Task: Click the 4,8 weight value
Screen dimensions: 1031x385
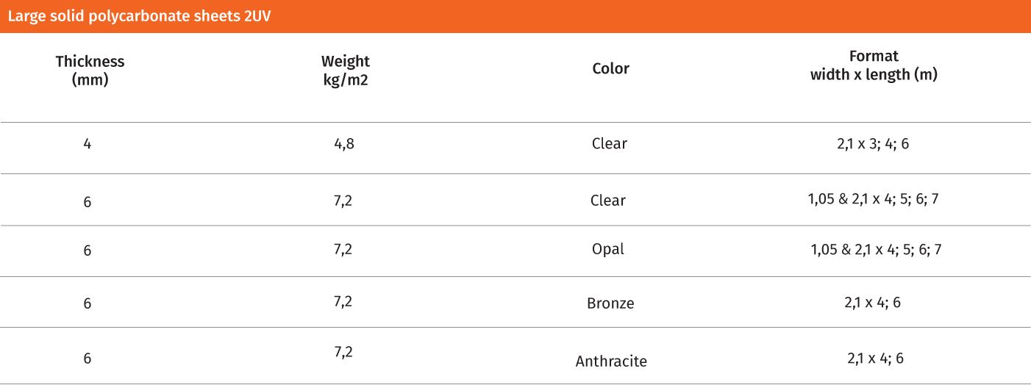Action: (343, 144)
